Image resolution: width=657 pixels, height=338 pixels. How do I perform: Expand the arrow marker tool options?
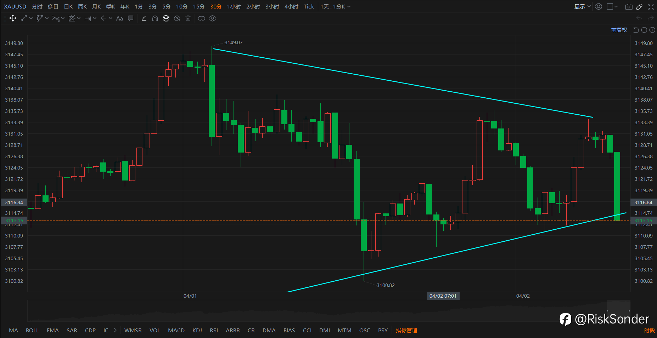(x=111, y=18)
